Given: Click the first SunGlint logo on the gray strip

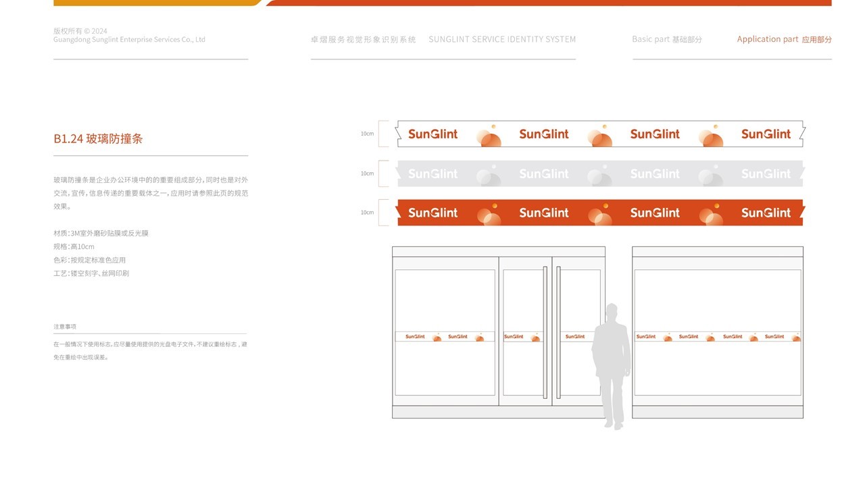Looking at the screenshot, I should (x=432, y=173).
